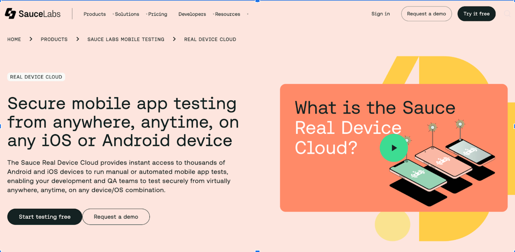The width and height of the screenshot is (515, 252).
Task: Click the 'Secure mobile app testing' headline
Action: (123, 122)
